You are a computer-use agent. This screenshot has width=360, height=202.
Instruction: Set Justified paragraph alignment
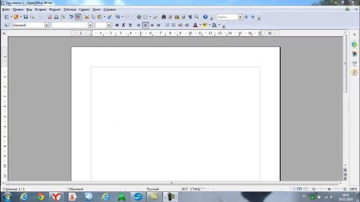click(x=159, y=25)
